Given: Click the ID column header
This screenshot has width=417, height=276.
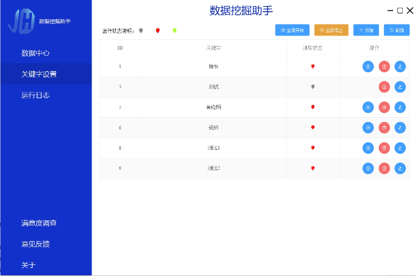Looking at the screenshot, I should pyautogui.click(x=120, y=48).
